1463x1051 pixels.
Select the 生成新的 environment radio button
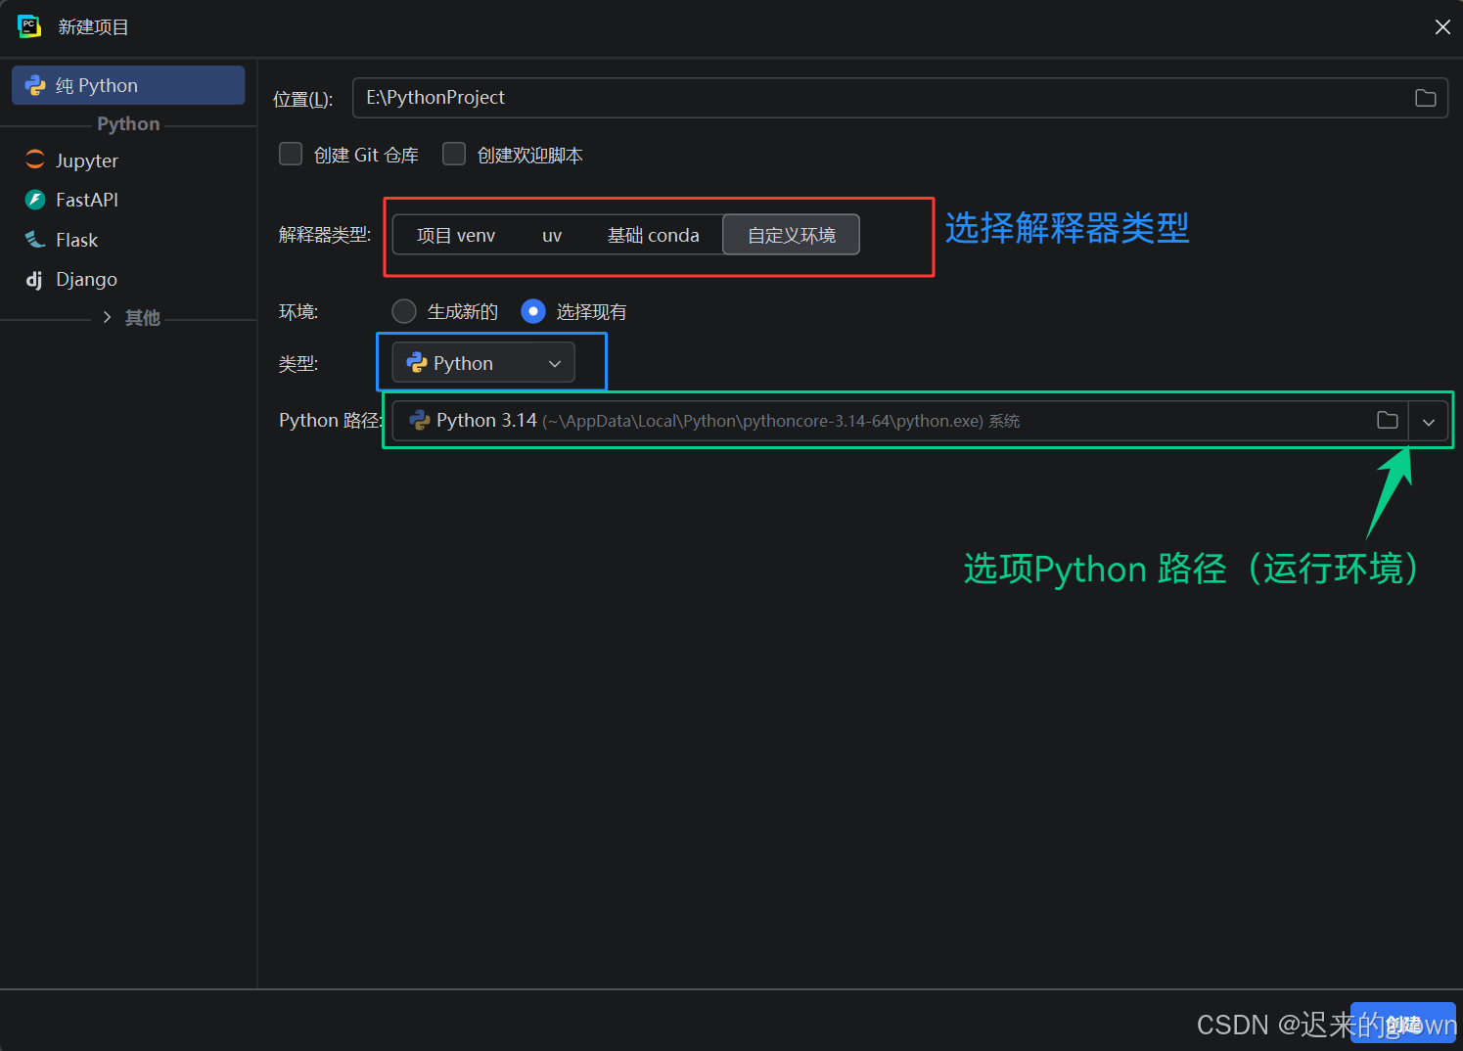(404, 311)
